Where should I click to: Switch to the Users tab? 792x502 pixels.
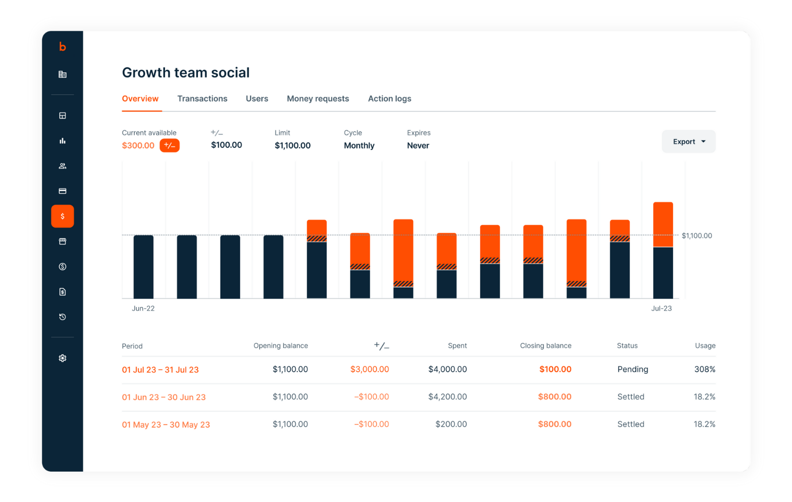(257, 99)
